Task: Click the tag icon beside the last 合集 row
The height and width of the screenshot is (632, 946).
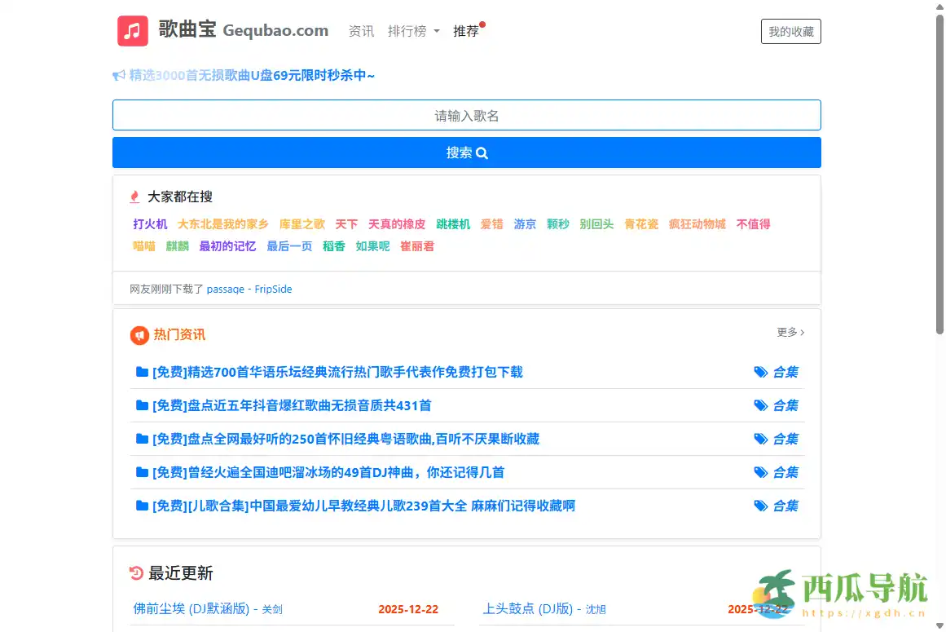Action: [x=761, y=505]
